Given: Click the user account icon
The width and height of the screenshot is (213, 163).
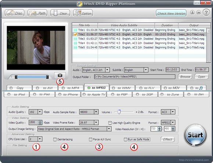Looking at the screenshot, I should (x=192, y=12).
